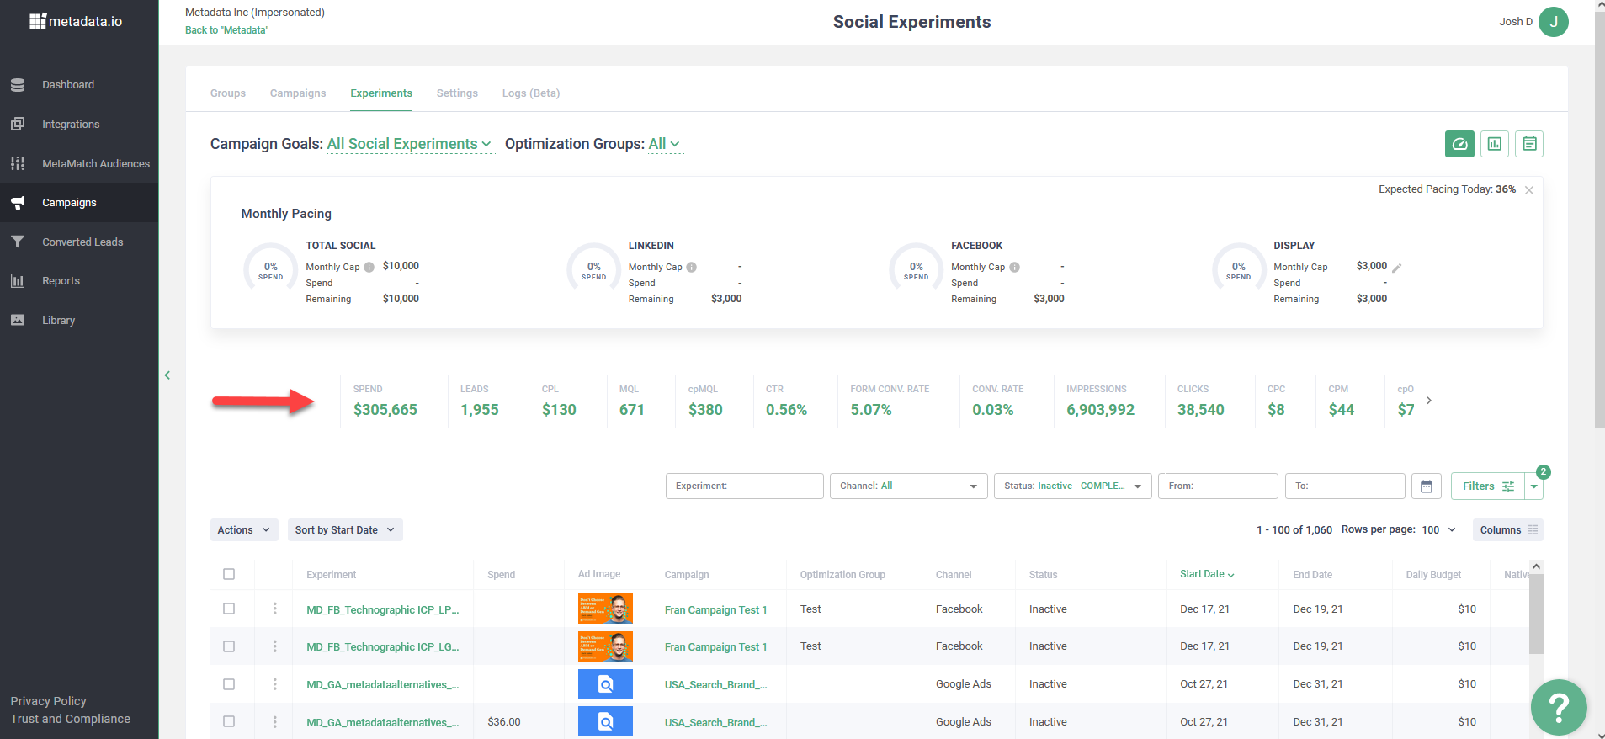The width and height of the screenshot is (1605, 739).
Task: Open the help question mark button
Action: [1558, 707]
